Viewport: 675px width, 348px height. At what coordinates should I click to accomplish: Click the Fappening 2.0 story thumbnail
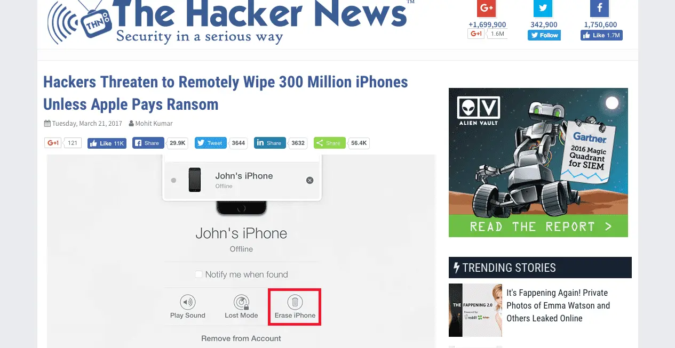point(475,310)
